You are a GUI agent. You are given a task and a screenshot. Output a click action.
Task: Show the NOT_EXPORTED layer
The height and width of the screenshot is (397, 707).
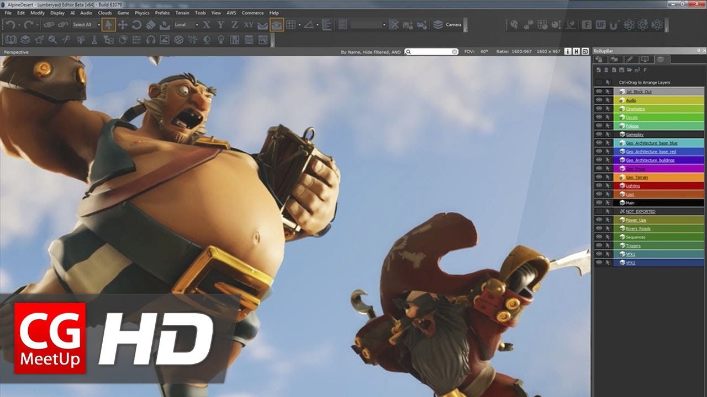[x=599, y=211]
